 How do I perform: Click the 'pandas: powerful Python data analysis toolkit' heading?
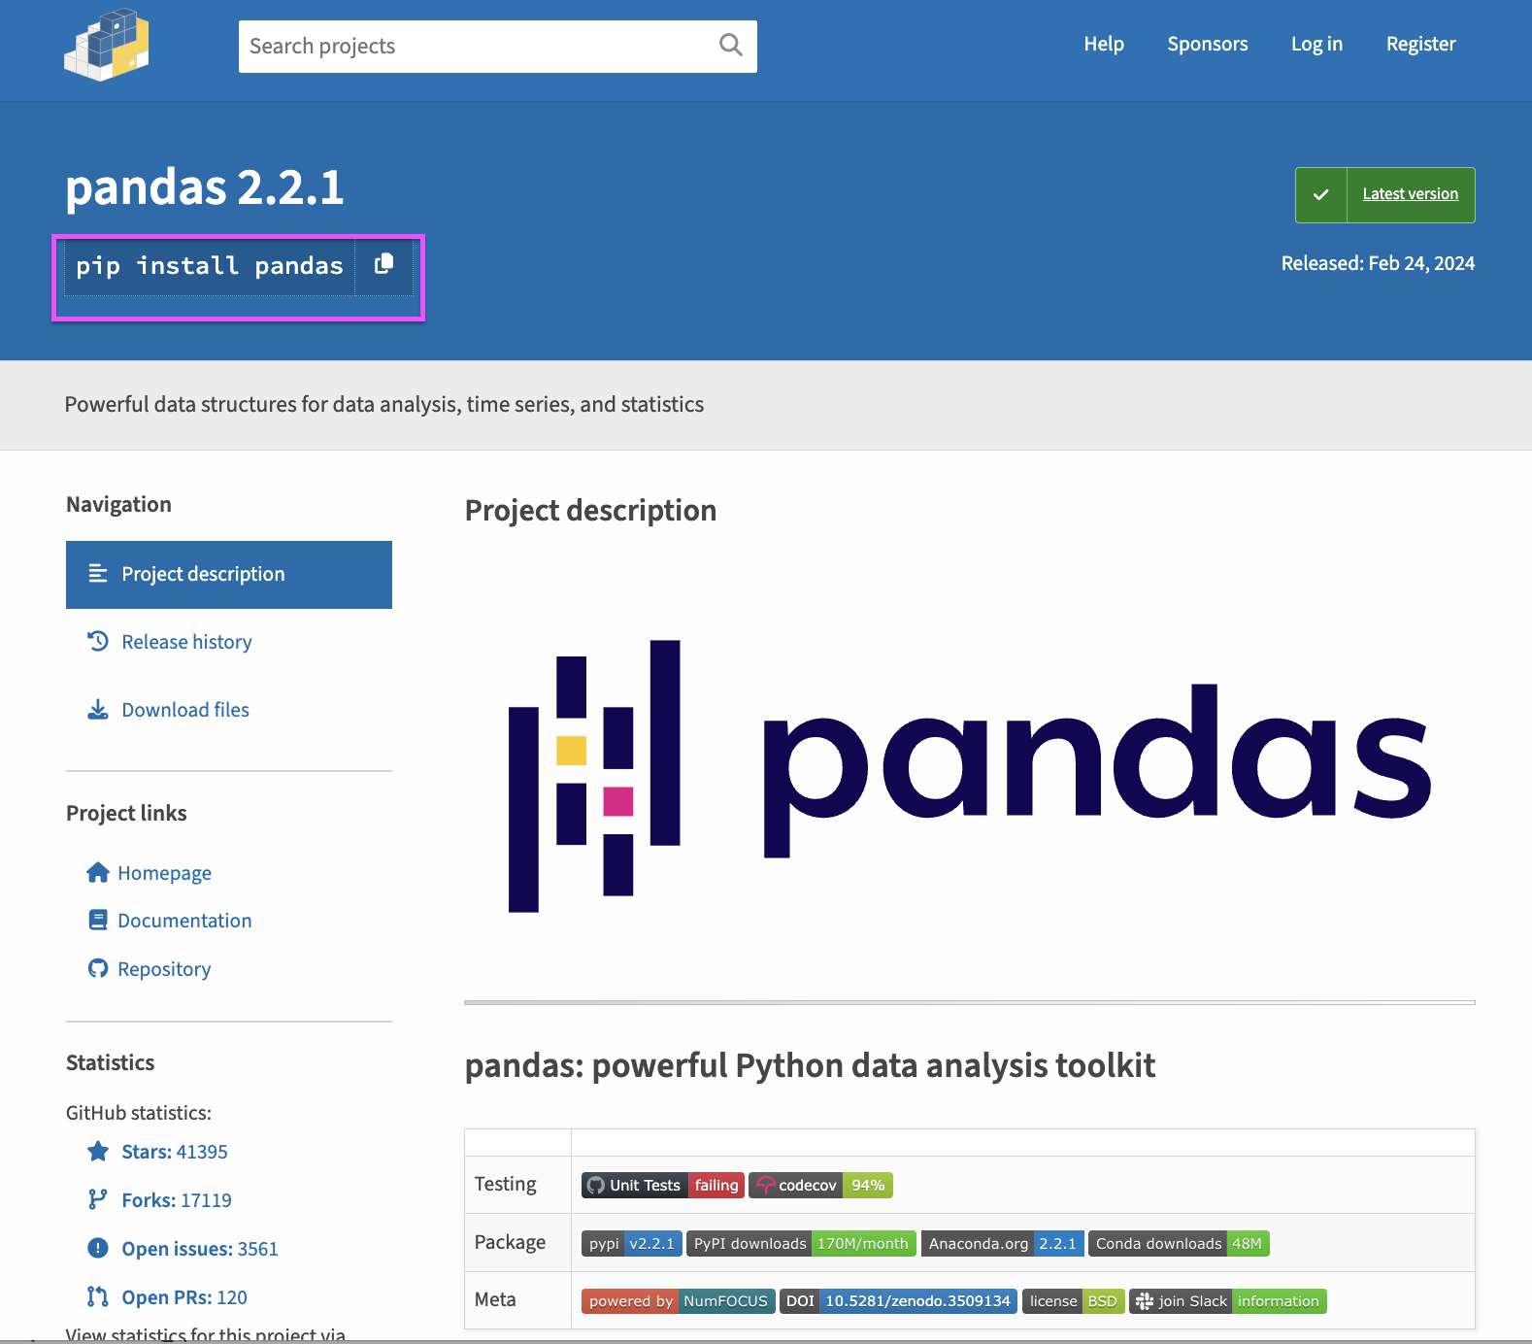(810, 1065)
